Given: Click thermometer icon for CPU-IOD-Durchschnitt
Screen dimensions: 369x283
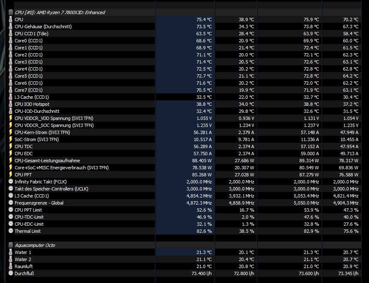Looking at the screenshot, I should (10, 111).
